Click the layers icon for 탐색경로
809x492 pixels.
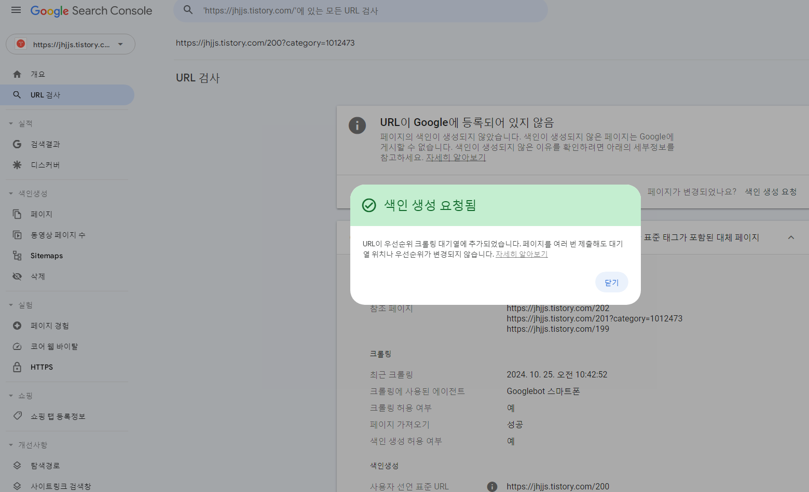(x=17, y=466)
